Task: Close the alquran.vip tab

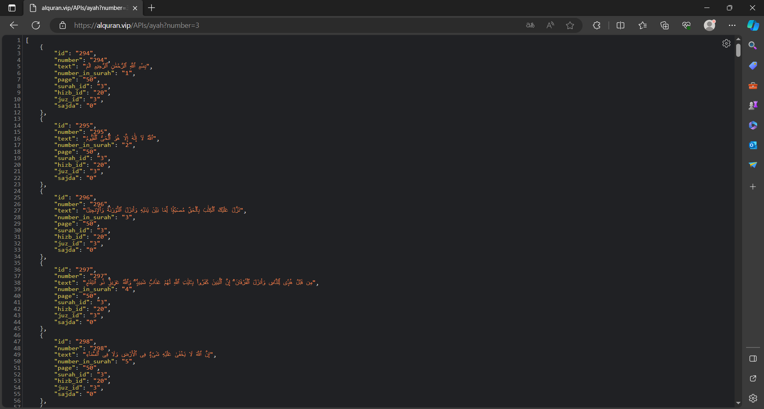Action: click(135, 8)
